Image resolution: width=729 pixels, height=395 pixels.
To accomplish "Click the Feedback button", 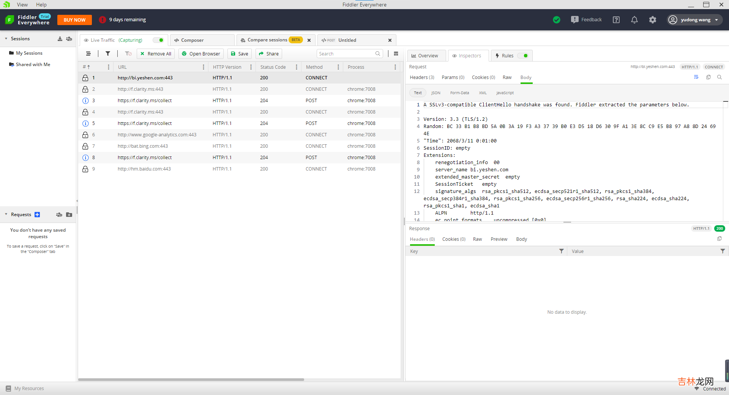I will (x=587, y=20).
